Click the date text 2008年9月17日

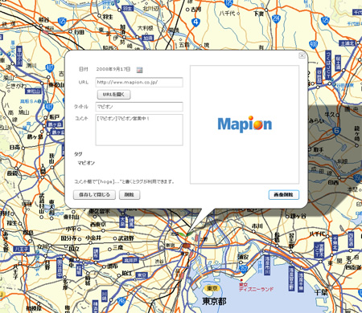[x=113, y=69]
